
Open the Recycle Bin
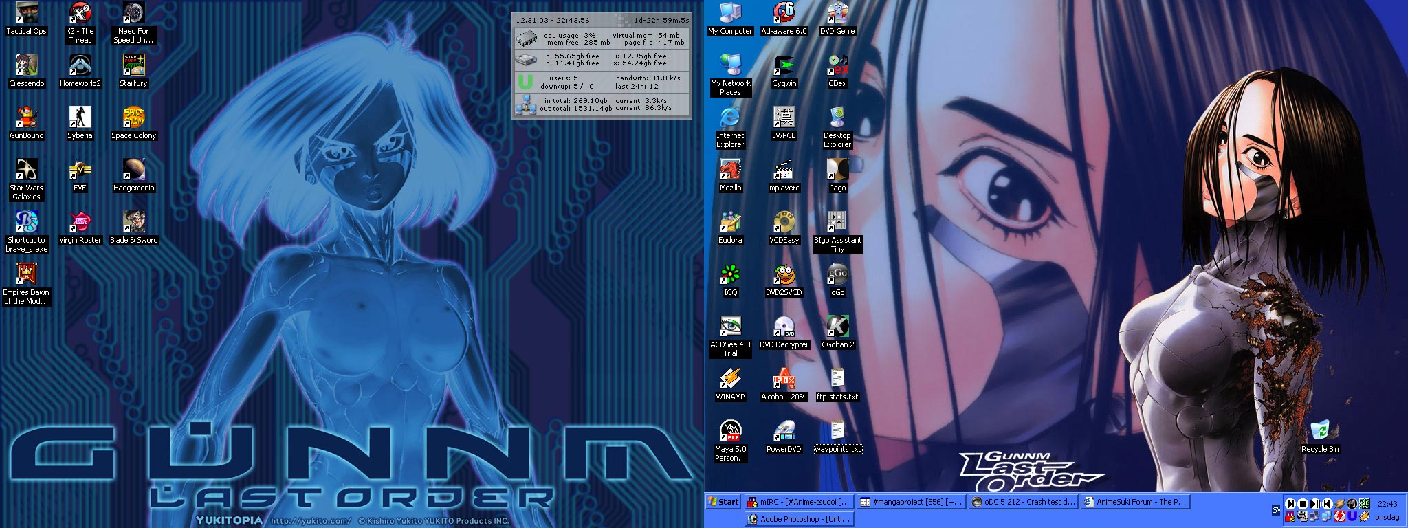tap(1320, 437)
